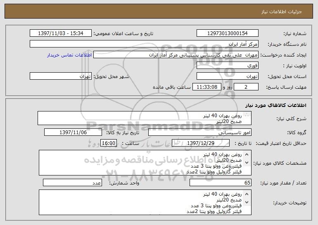Click the header title جزئیات اطلاعات نیاز
The image size is (318, 225).
282,12
